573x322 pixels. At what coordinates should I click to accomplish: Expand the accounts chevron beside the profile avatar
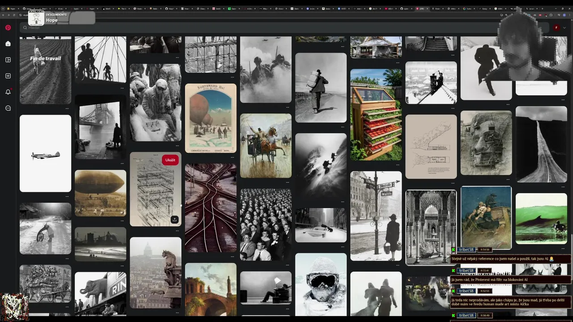[564, 28]
